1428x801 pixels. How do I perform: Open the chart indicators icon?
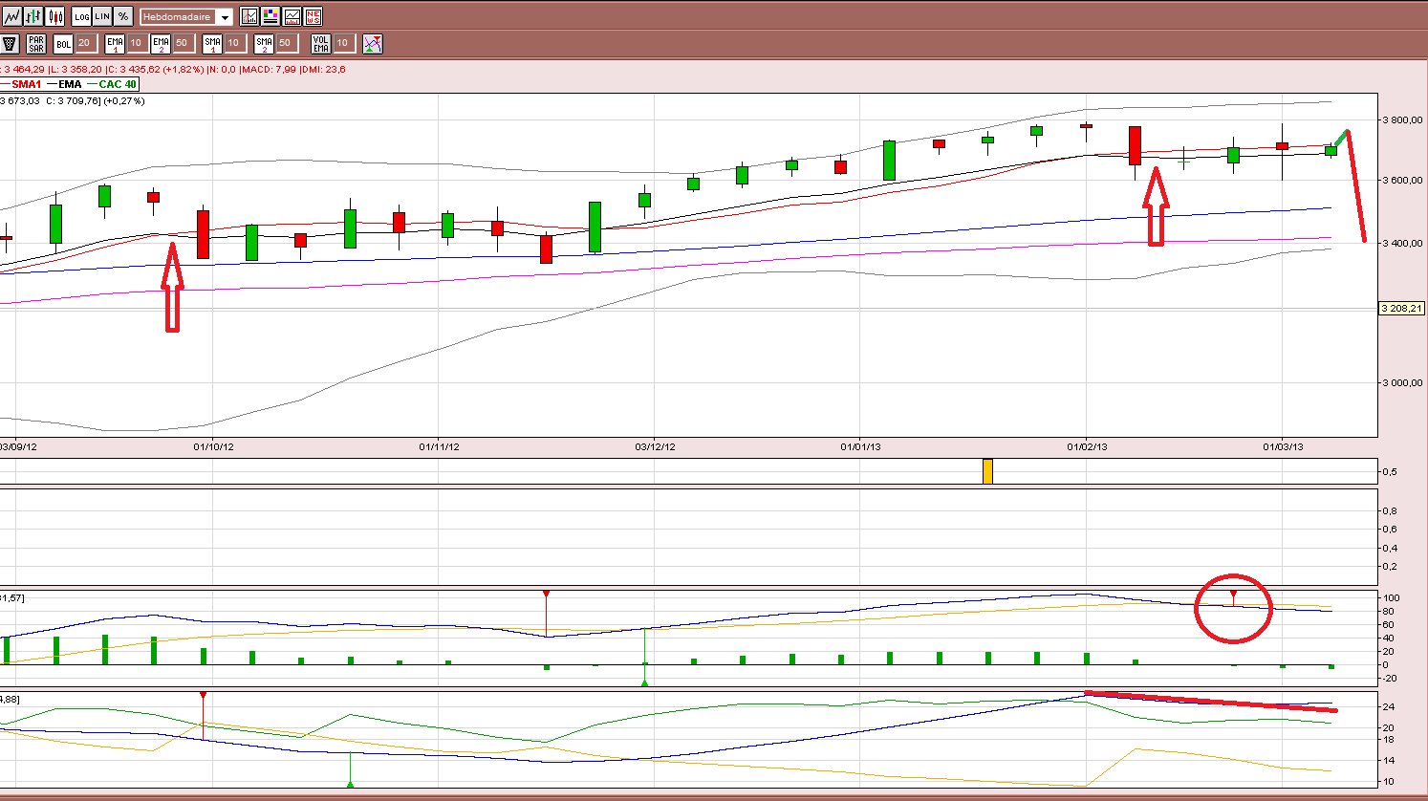click(249, 16)
